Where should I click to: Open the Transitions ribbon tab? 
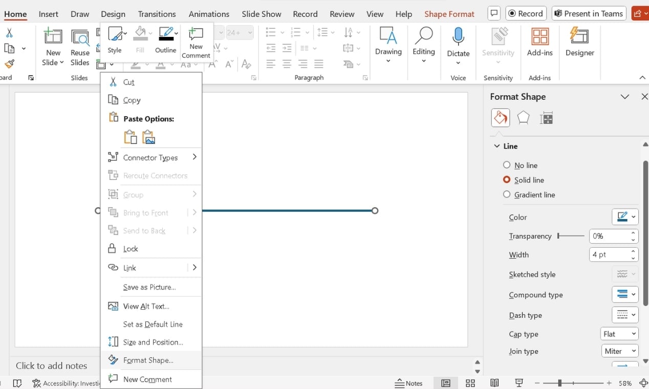tap(157, 14)
